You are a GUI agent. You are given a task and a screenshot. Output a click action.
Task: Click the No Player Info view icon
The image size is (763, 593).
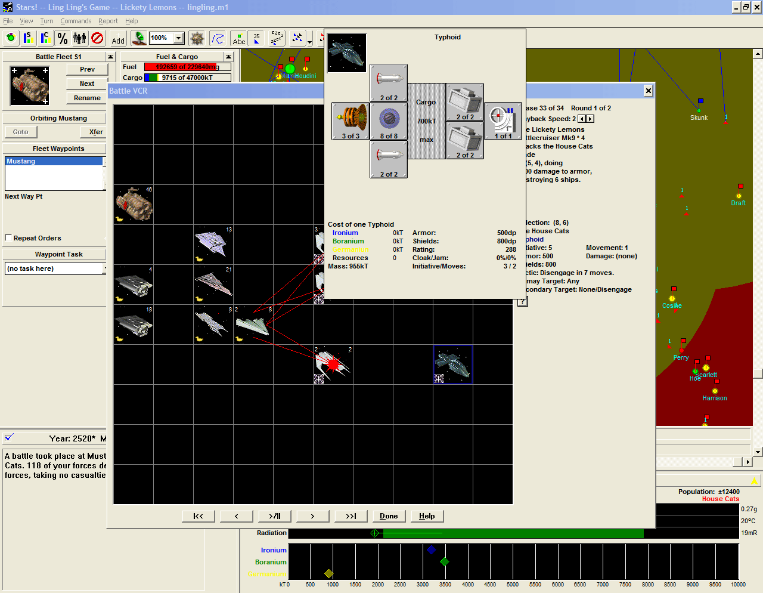(x=97, y=39)
